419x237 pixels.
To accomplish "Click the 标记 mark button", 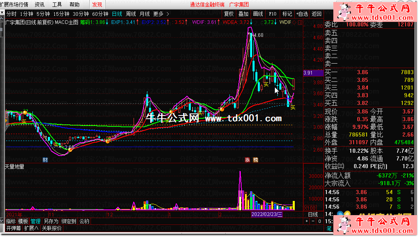I will point(287,14).
